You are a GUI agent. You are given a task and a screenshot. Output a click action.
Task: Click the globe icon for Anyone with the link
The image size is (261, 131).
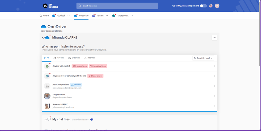pyautogui.click(x=47, y=66)
